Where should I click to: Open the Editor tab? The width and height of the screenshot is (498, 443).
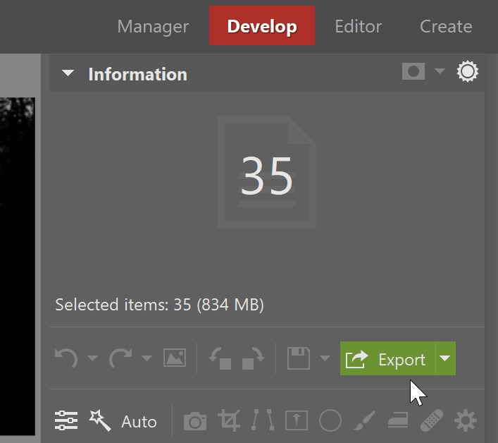[x=359, y=26]
